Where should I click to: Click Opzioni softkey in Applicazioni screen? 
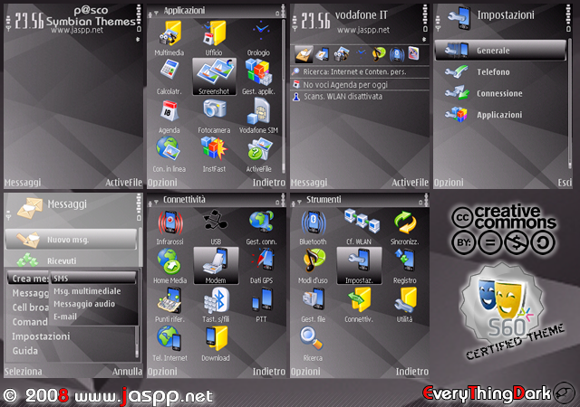162,183
